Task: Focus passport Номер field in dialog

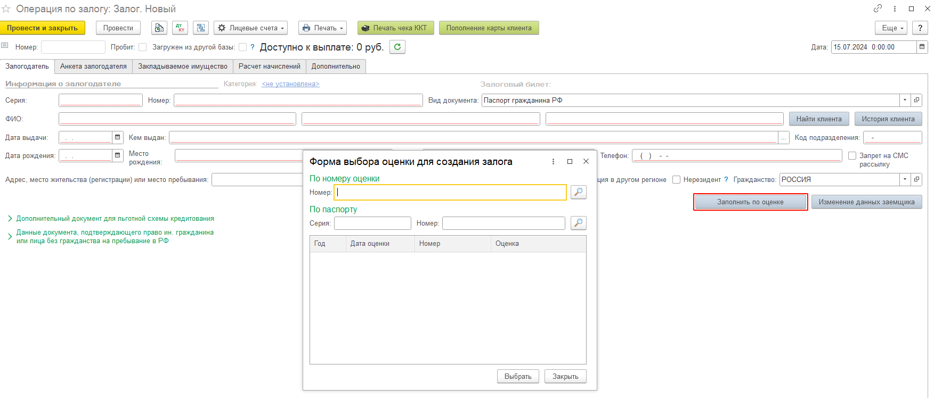Action: click(x=503, y=223)
